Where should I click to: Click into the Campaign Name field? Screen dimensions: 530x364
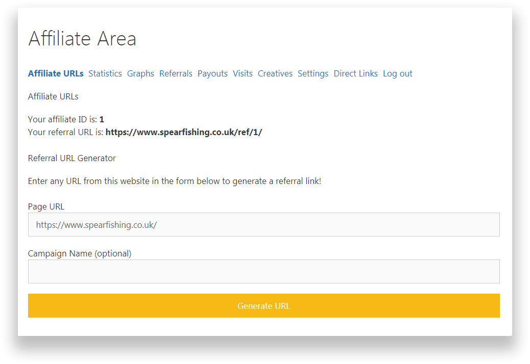point(263,272)
